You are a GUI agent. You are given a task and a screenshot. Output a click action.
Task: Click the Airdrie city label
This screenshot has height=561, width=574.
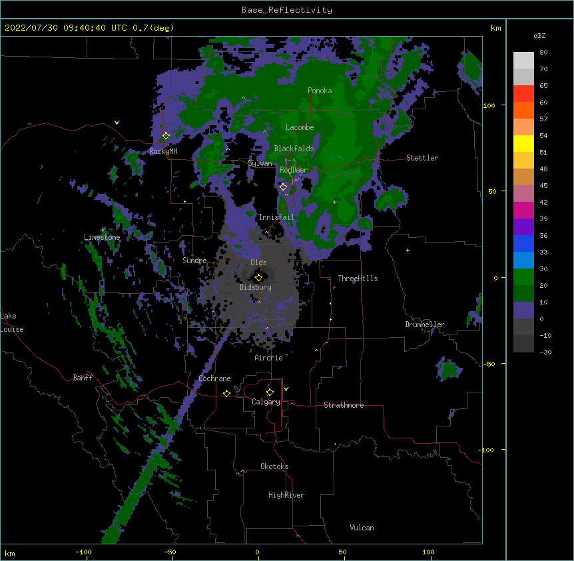click(269, 358)
